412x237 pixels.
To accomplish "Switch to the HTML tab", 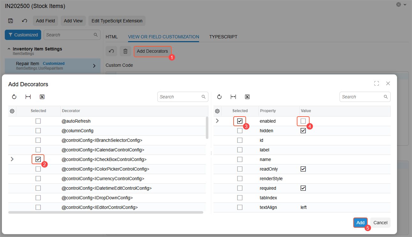I will click(x=112, y=37).
